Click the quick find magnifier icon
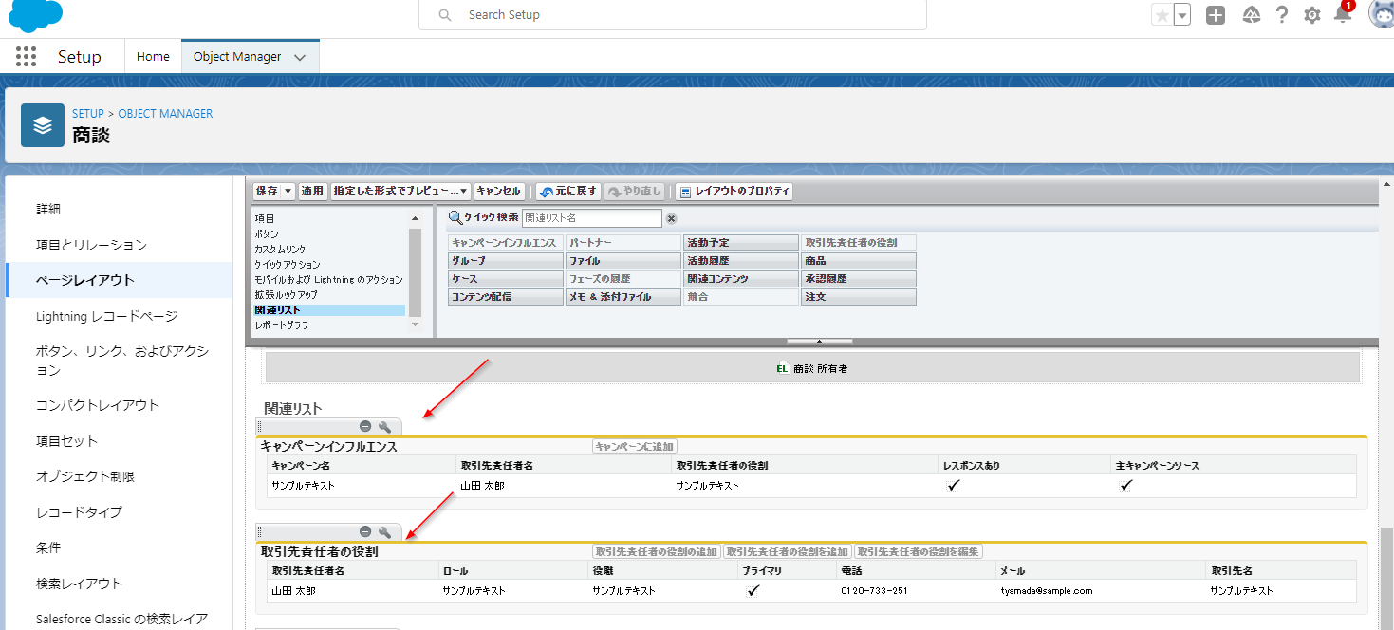The width and height of the screenshot is (1394, 630). pyautogui.click(x=455, y=218)
